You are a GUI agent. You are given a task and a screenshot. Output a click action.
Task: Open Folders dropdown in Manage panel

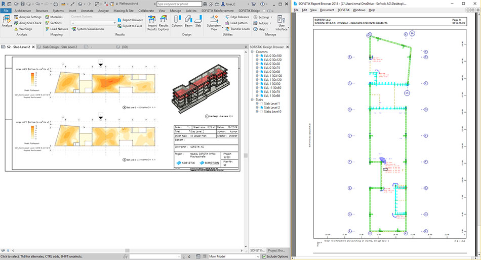click(x=263, y=23)
